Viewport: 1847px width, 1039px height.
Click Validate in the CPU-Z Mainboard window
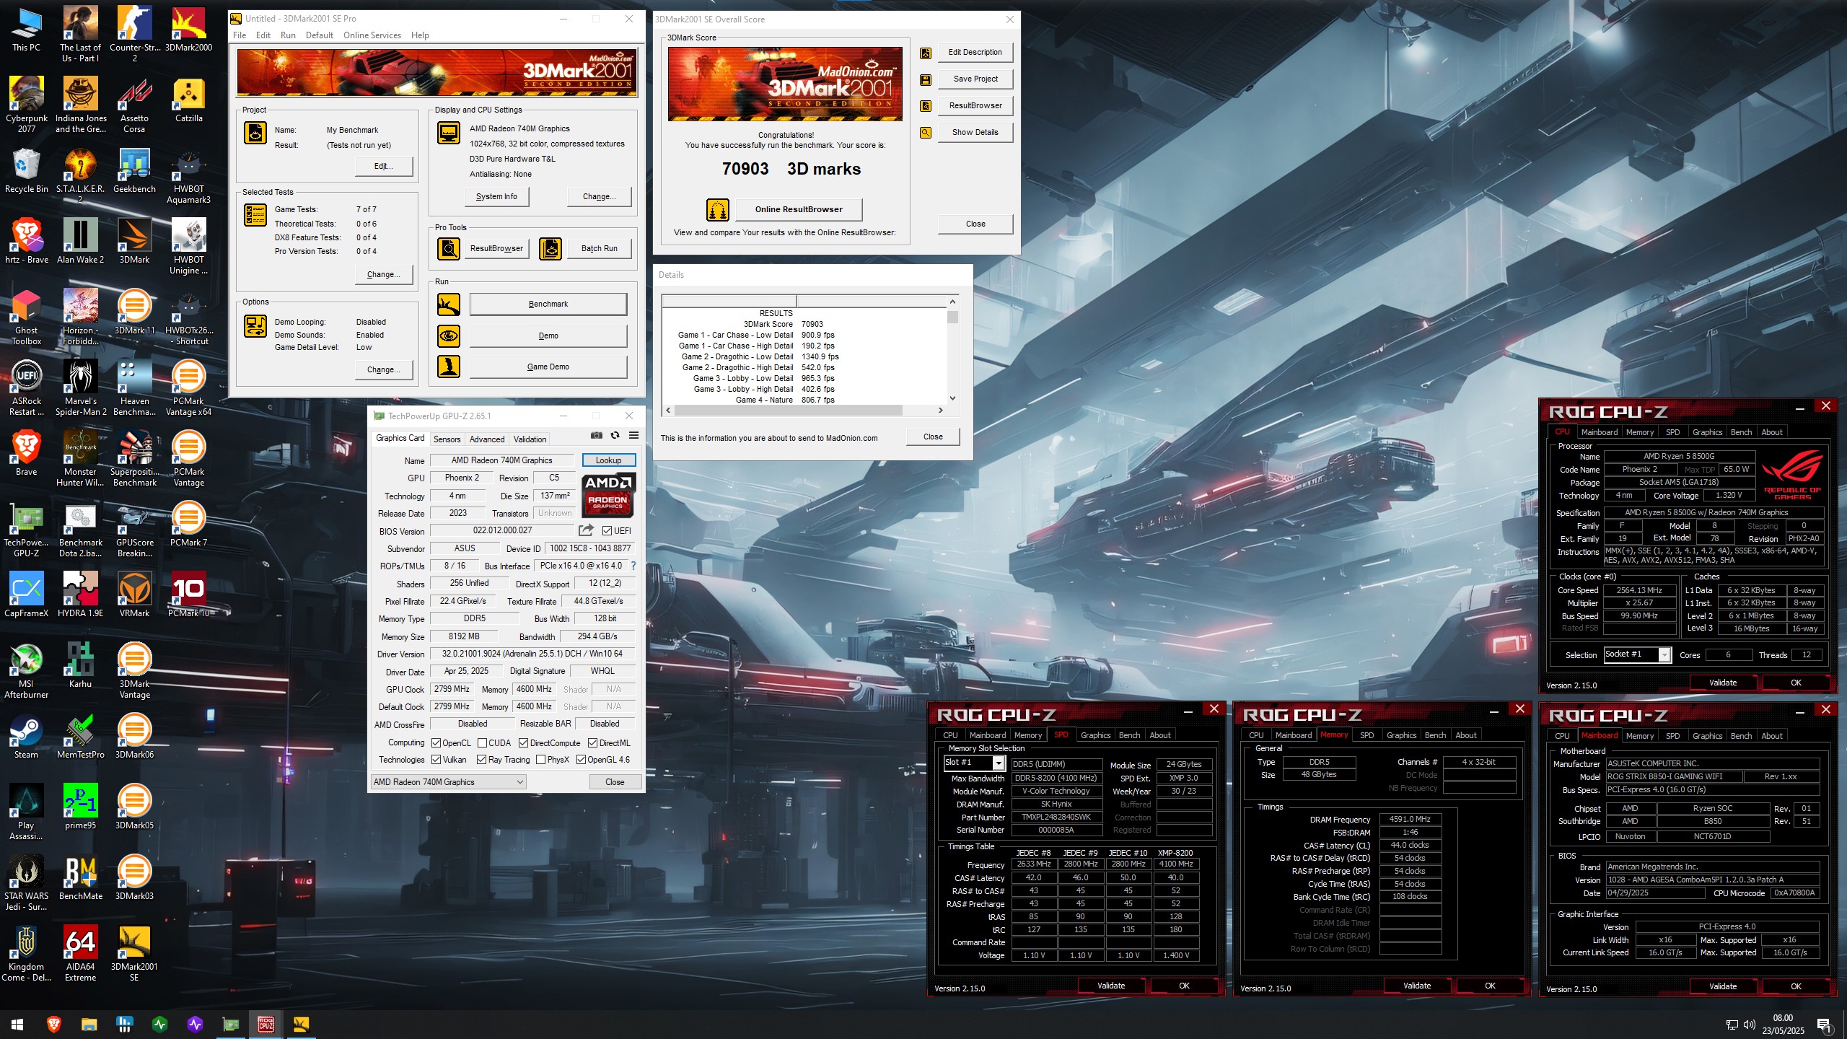pyautogui.click(x=1723, y=986)
